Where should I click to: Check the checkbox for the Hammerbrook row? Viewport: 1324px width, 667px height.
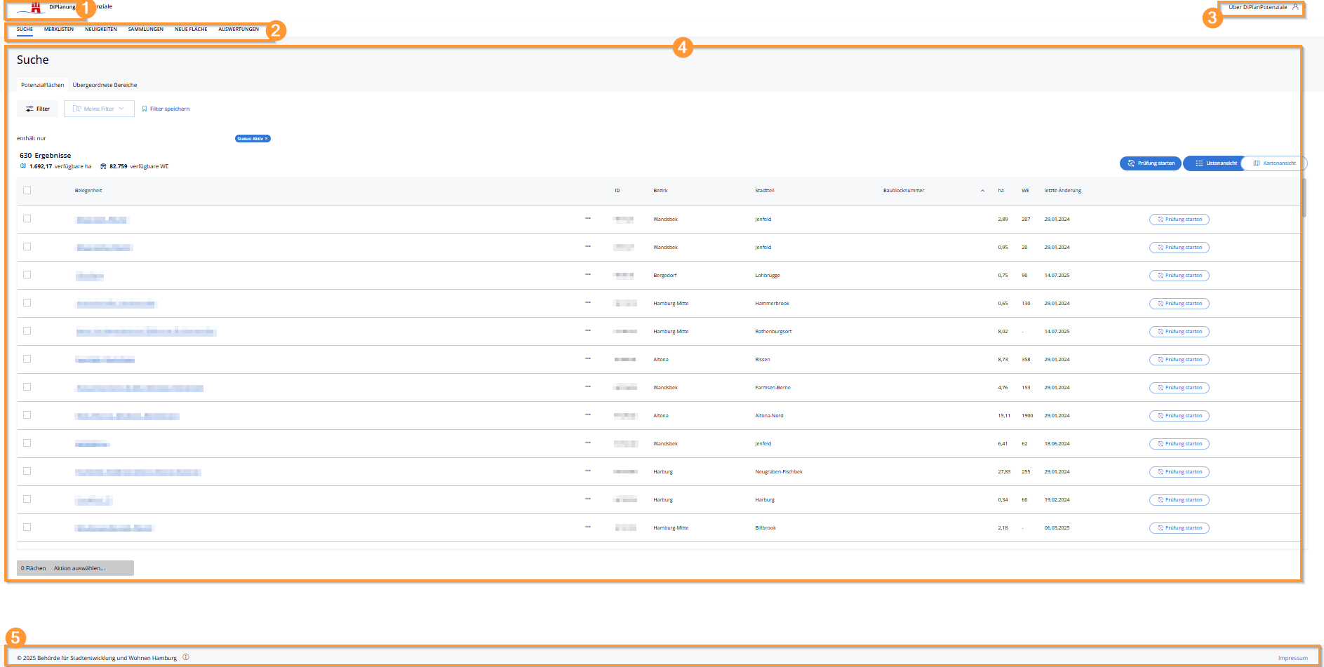27,303
